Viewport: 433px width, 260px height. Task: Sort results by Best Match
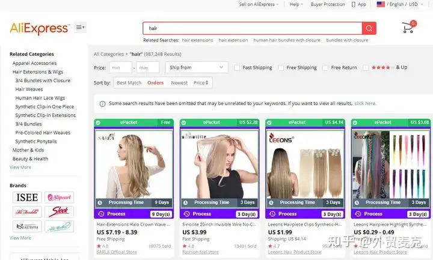pyautogui.click(x=129, y=83)
